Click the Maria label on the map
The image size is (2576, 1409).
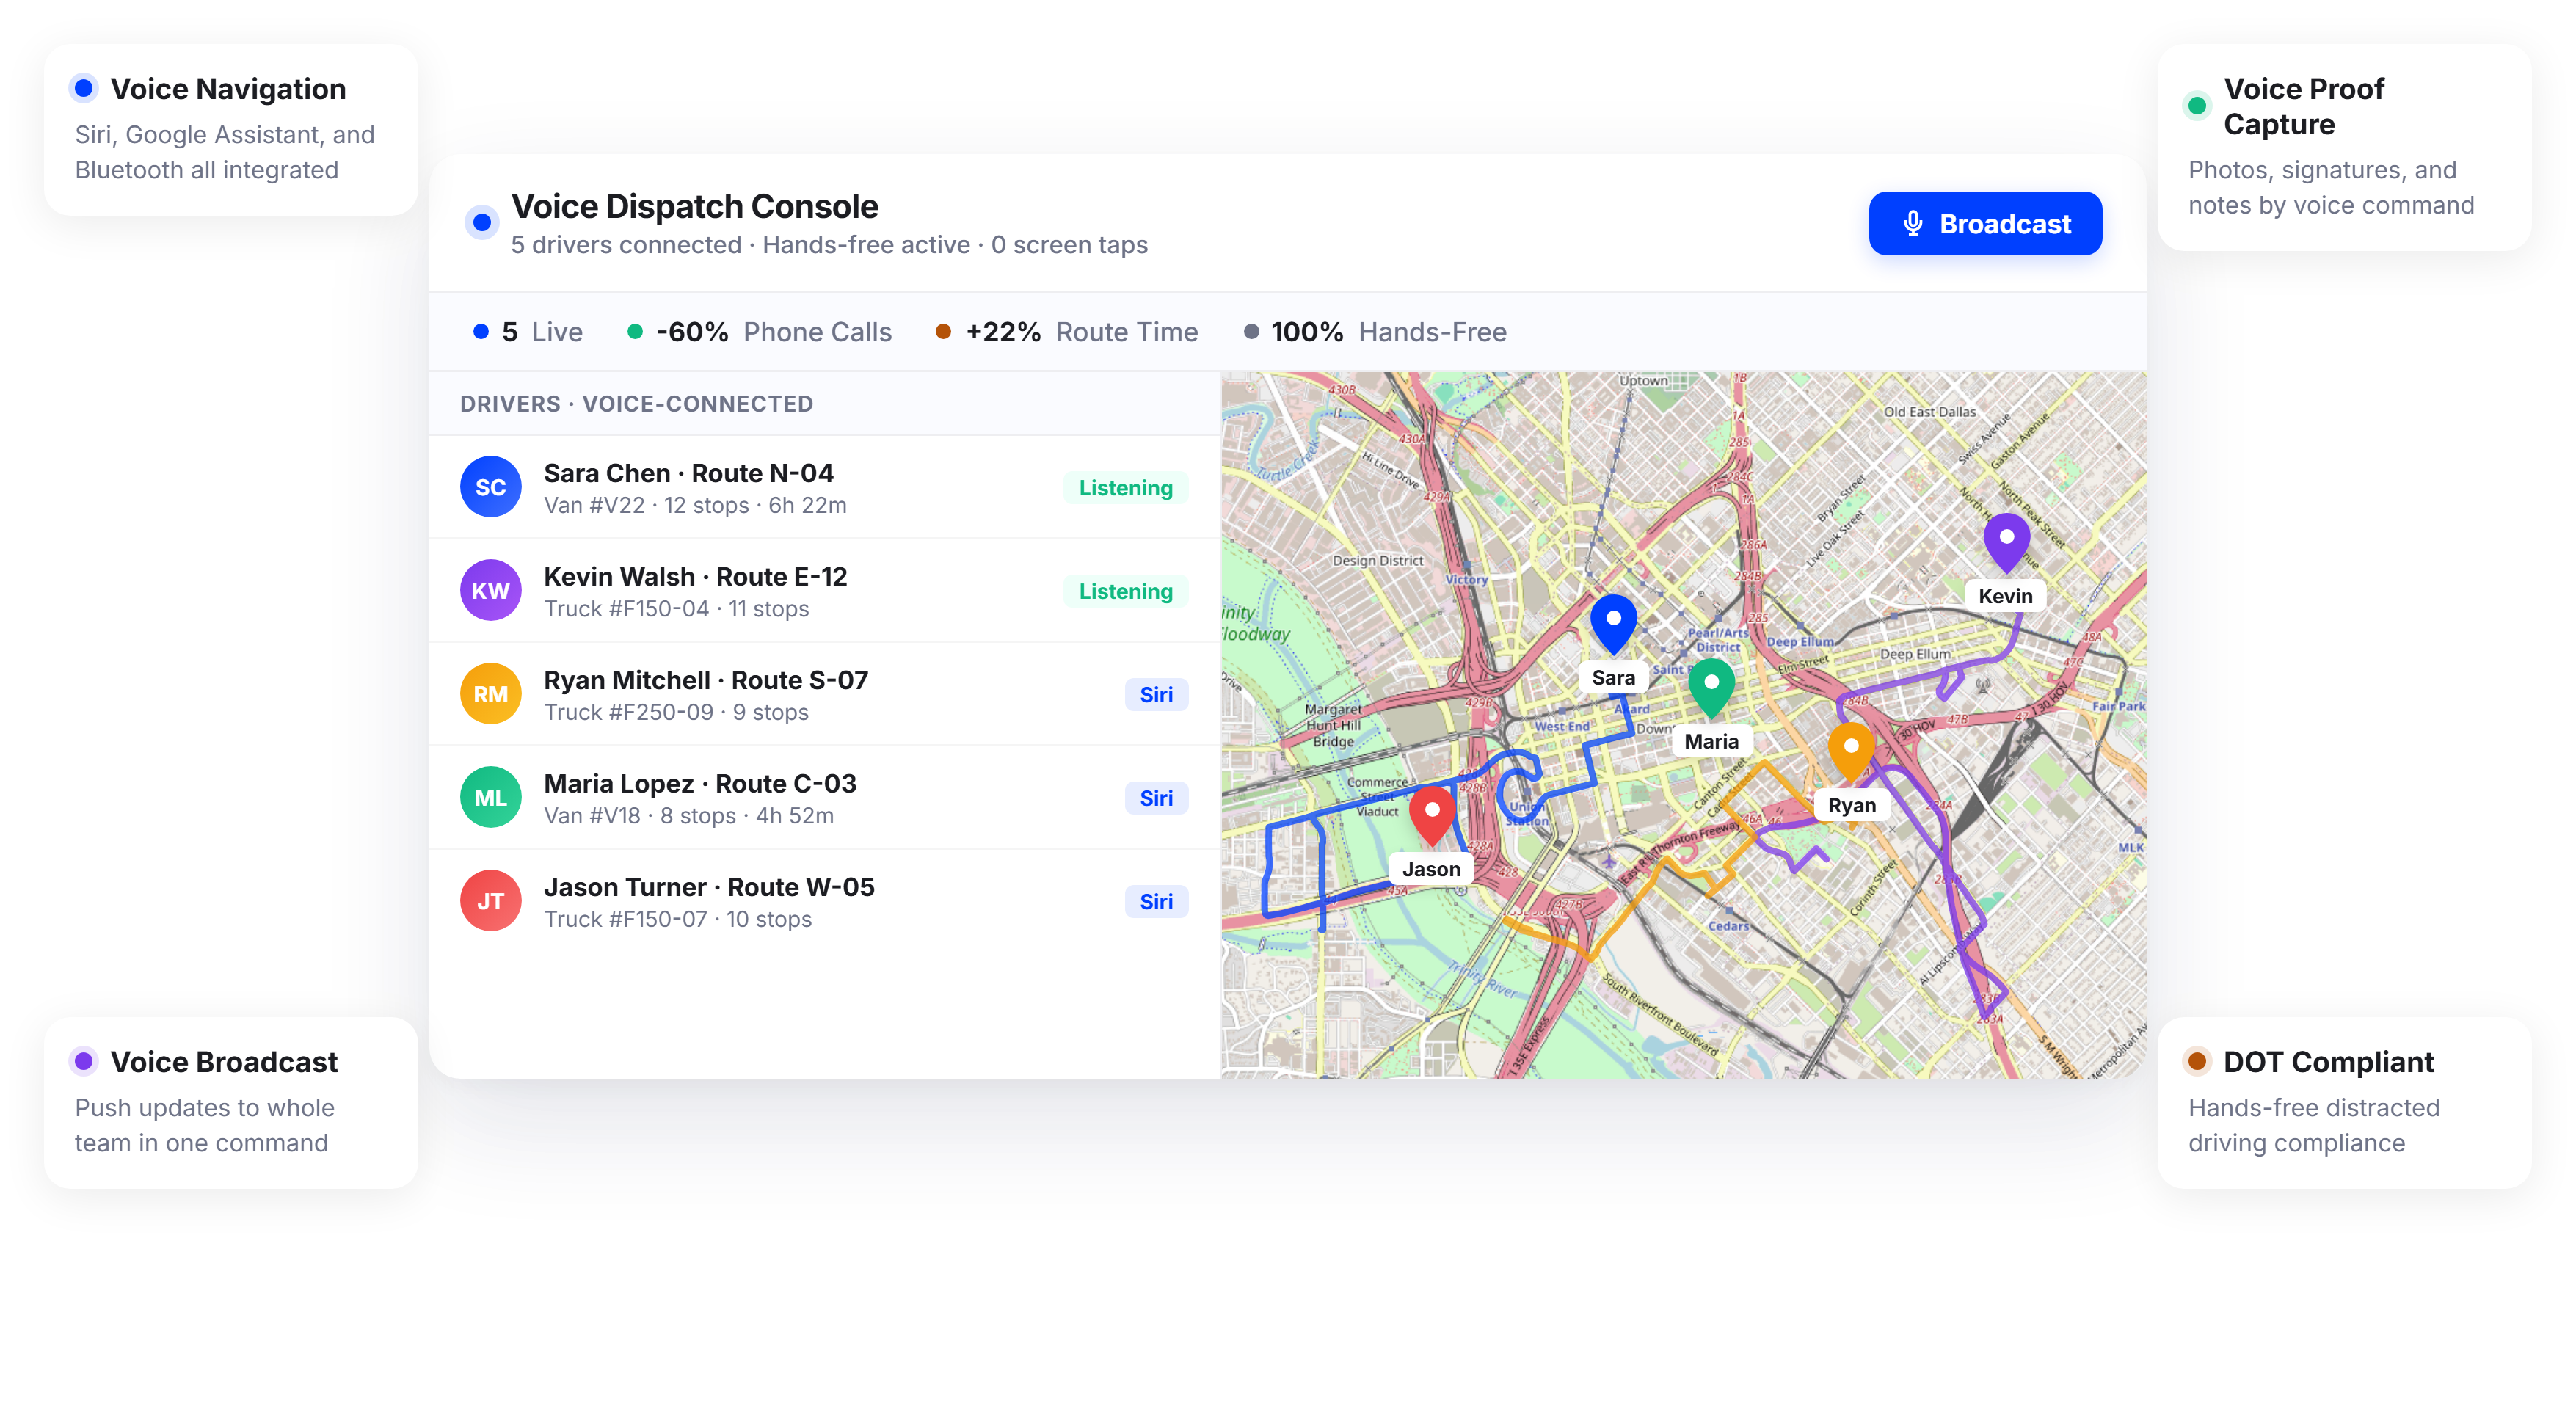(1711, 741)
